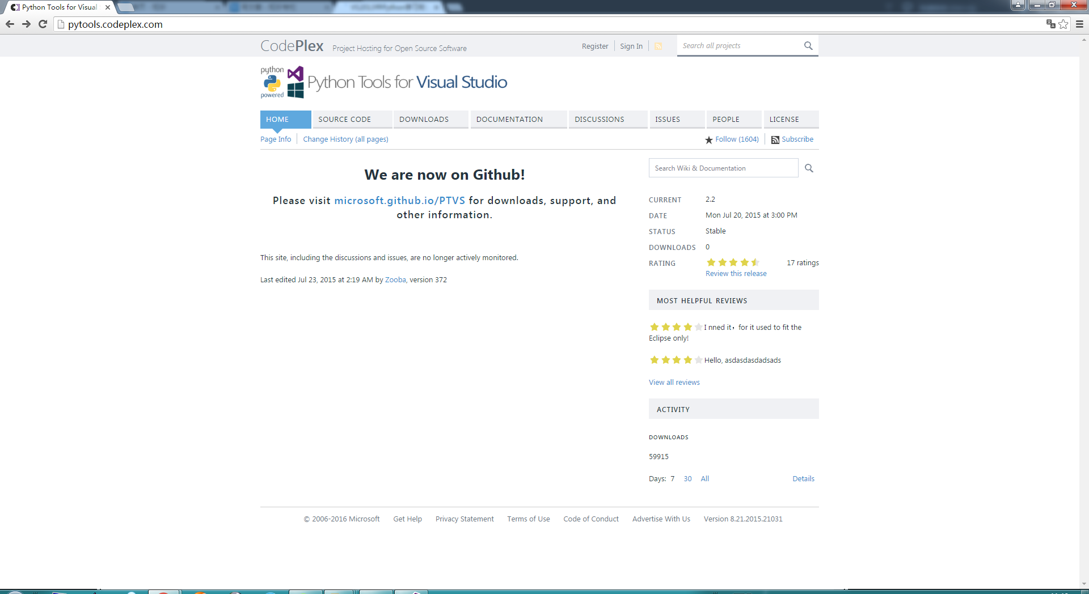Screen dimensions: 1089x594
Task: Show downloads for 30 days
Action: 687,479
